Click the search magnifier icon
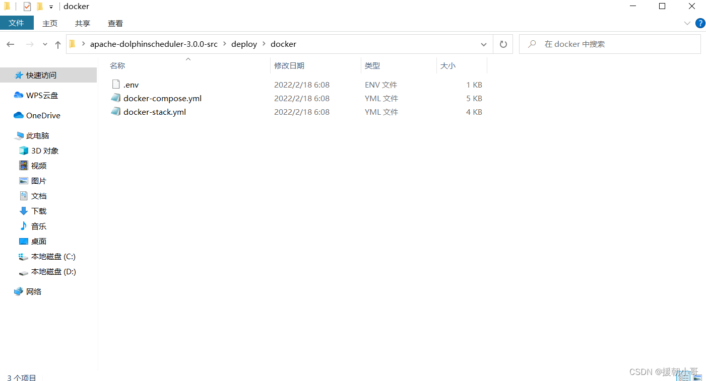706x381 pixels. [x=532, y=44]
